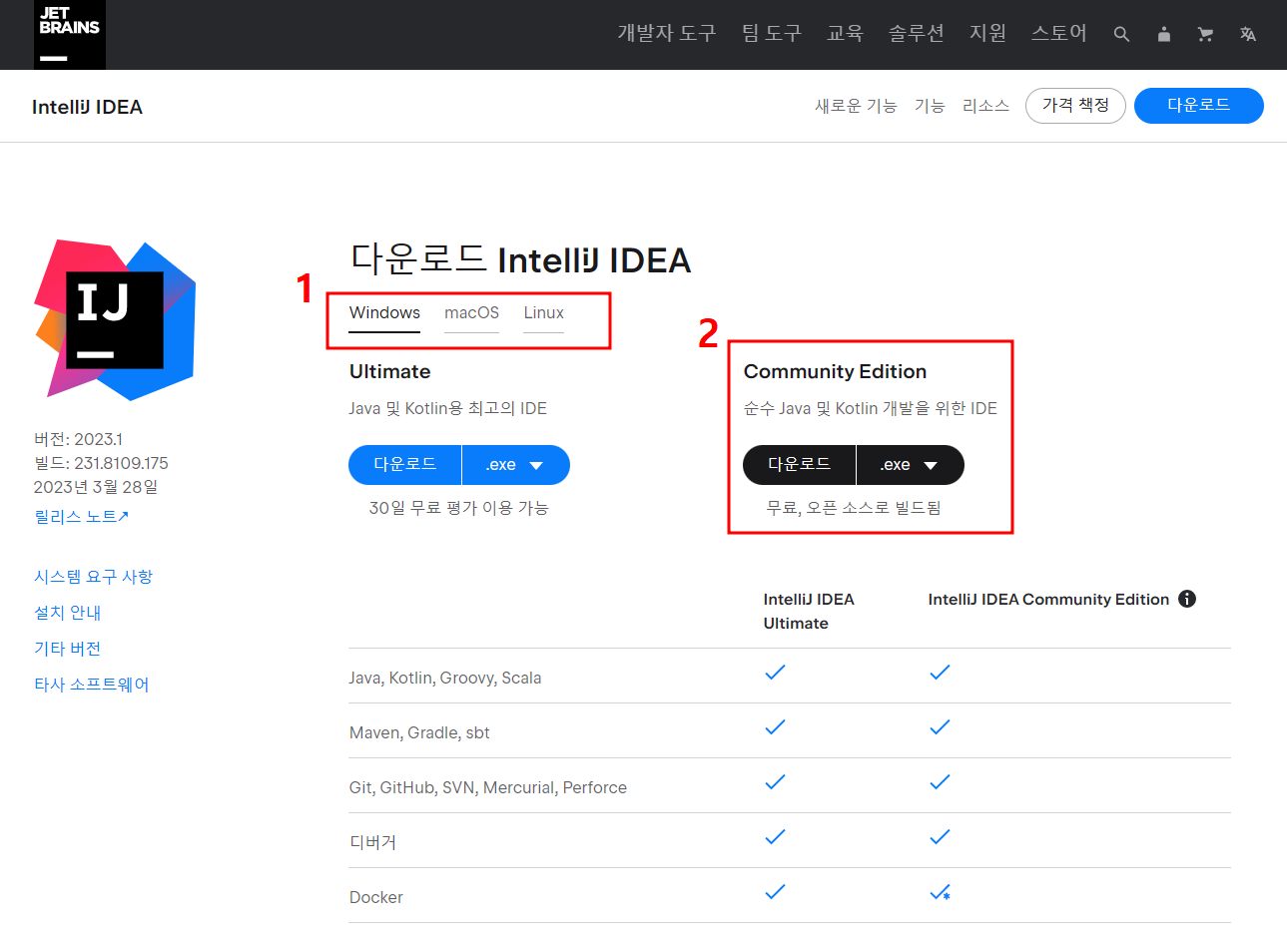Open the 설치 안내 link
Image resolution: width=1287 pixels, height=925 pixels.
tap(68, 613)
